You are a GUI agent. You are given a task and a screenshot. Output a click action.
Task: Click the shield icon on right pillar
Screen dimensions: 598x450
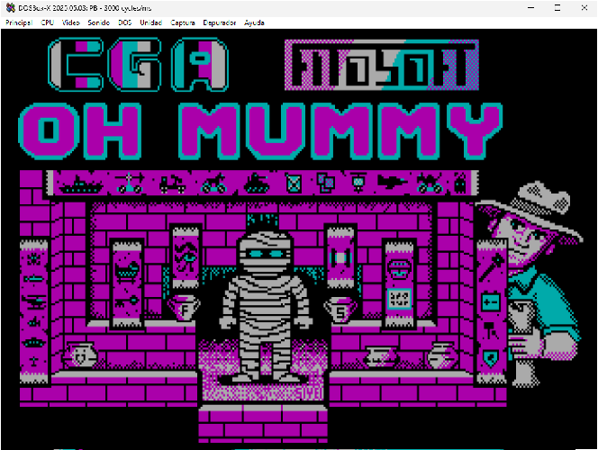pos(491,358)
